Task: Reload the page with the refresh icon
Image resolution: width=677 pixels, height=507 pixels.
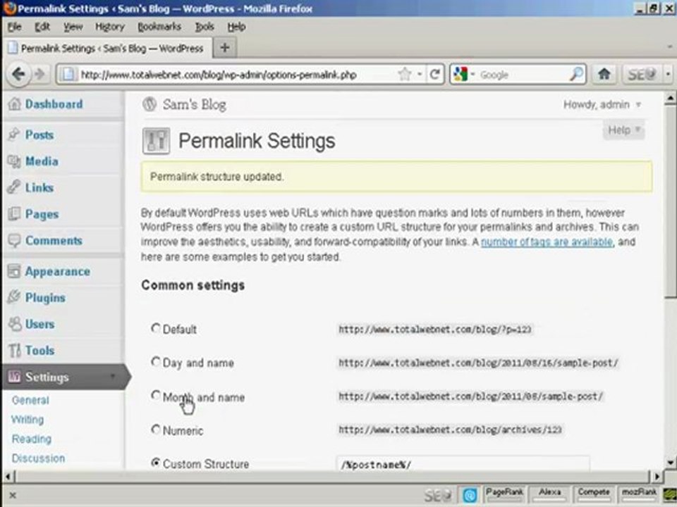Action: point(435,74)
